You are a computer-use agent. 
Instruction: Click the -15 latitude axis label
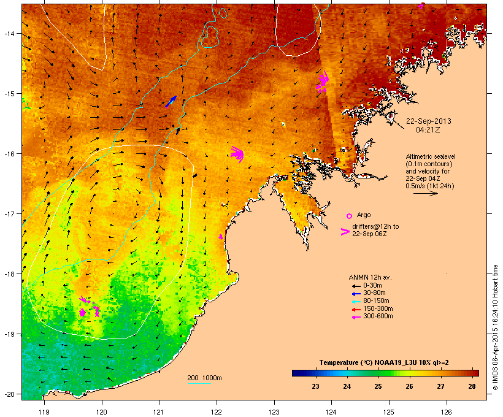[9, 94]
